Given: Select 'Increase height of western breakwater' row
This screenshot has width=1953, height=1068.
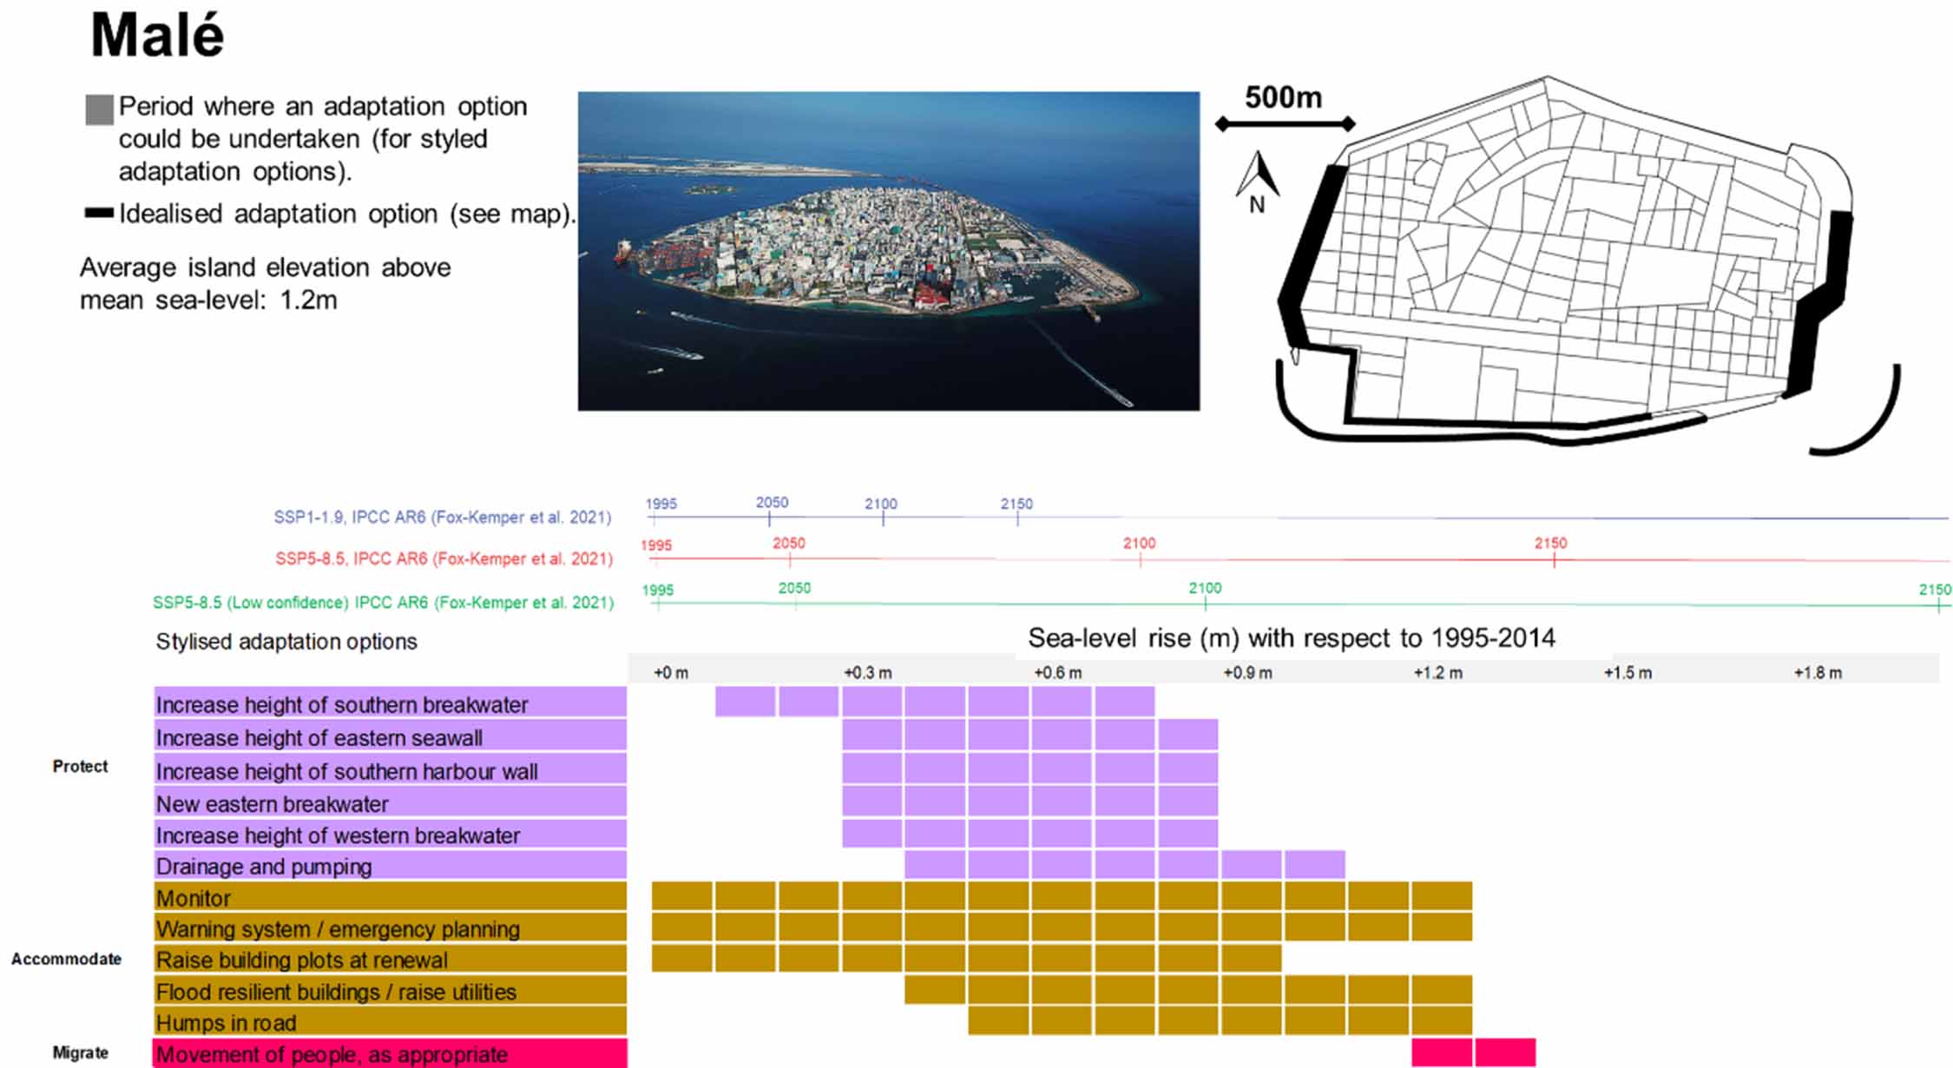Looking at the screenshot, I should [x=390, y=834].
